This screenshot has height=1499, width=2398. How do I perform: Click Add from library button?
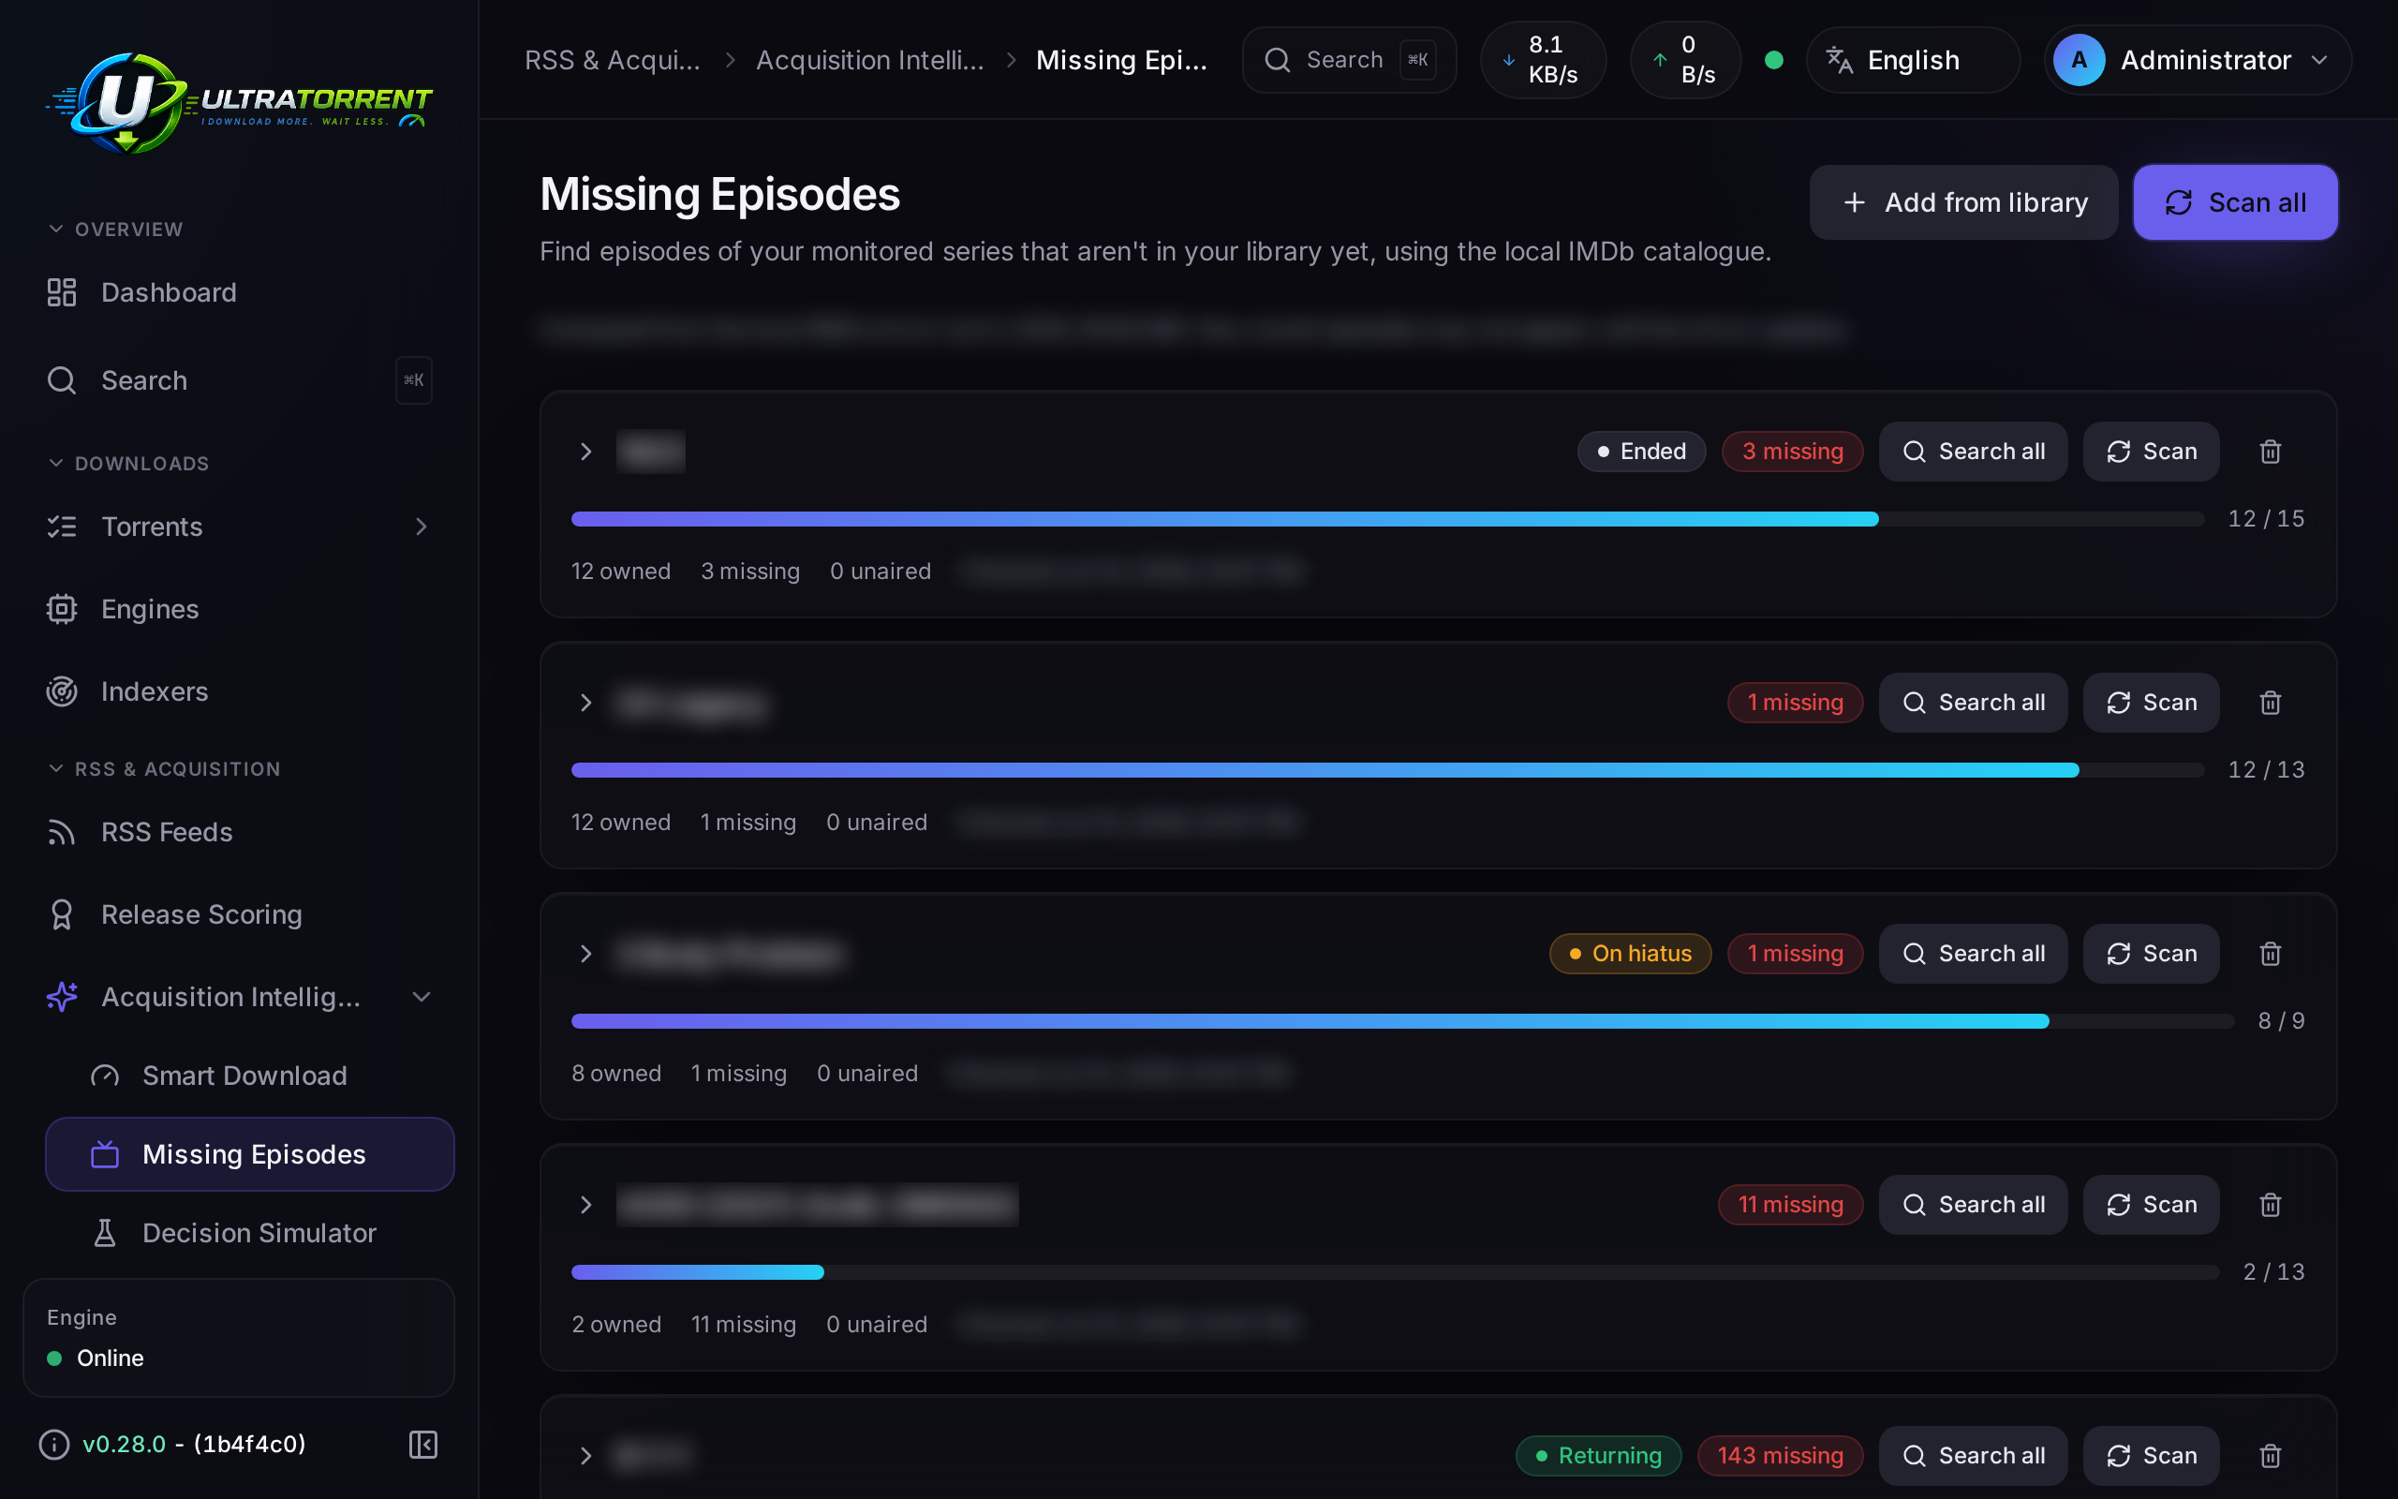[x=1963, y=202]
